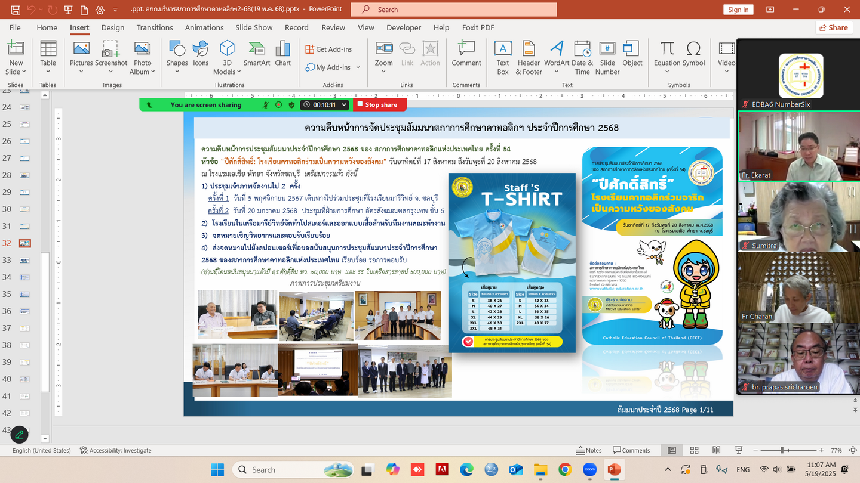Click Accessibility: Investigate in status bar
Viewport: 860px width, 483px height.
coord(115,450)
